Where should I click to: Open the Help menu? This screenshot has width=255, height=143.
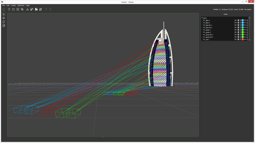28,5
